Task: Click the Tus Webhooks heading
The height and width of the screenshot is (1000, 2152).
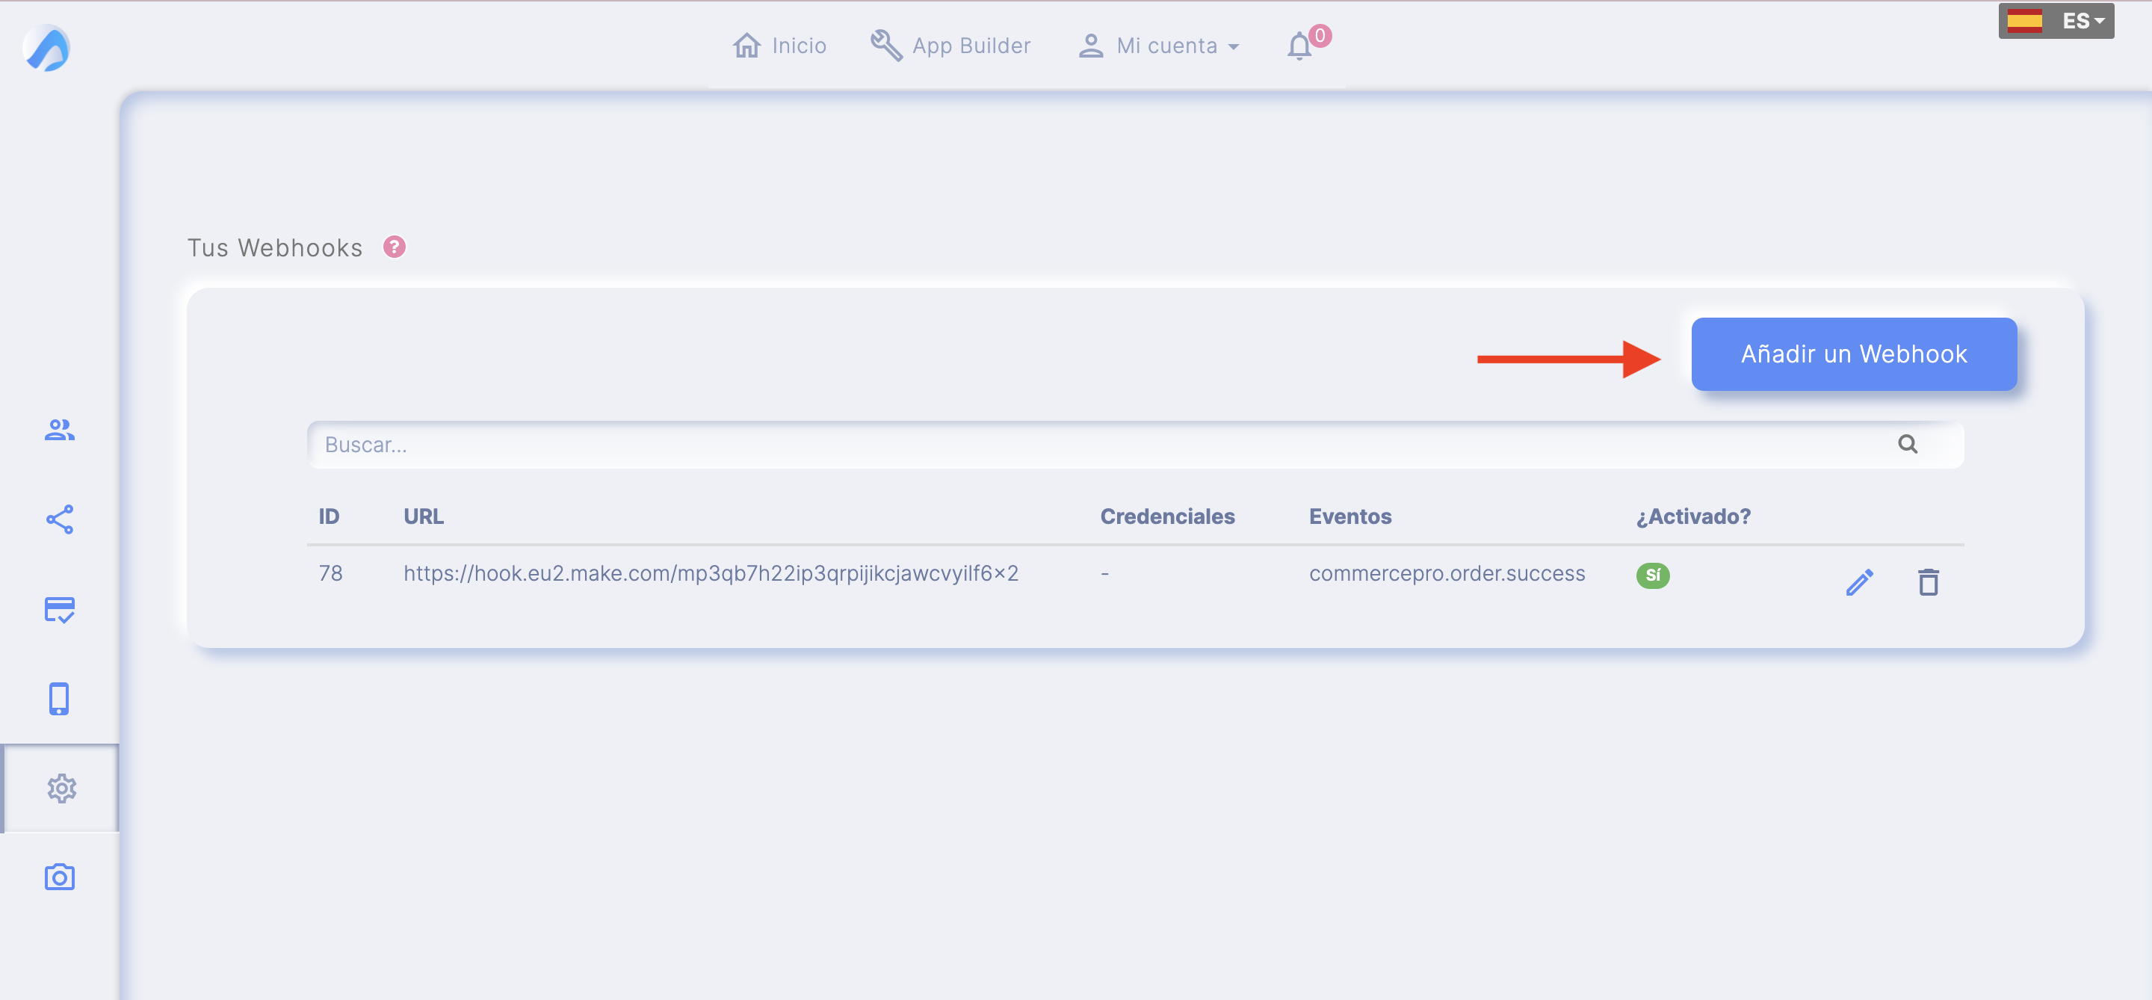Action: (275, 247)
